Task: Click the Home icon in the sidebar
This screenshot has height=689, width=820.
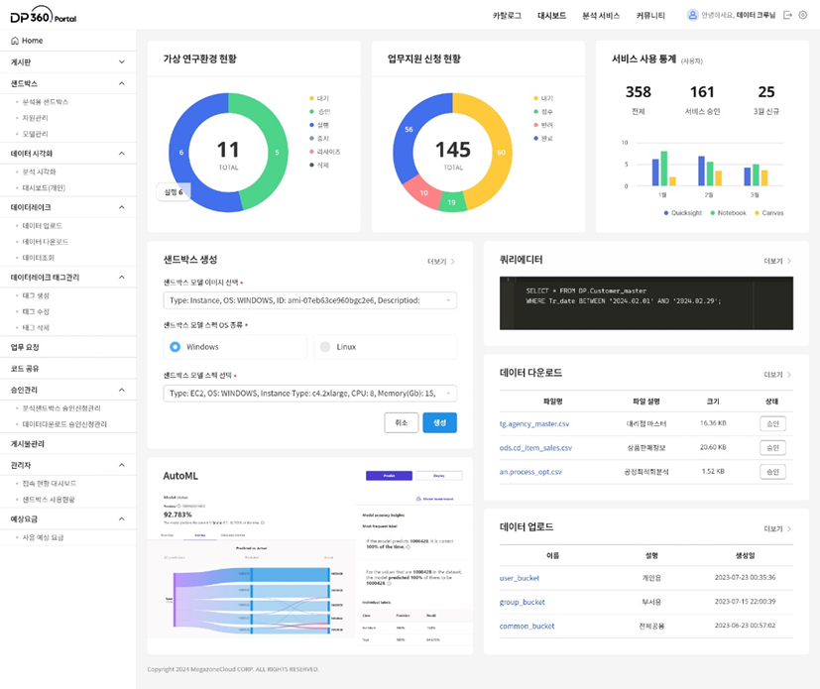Action: 15,41
